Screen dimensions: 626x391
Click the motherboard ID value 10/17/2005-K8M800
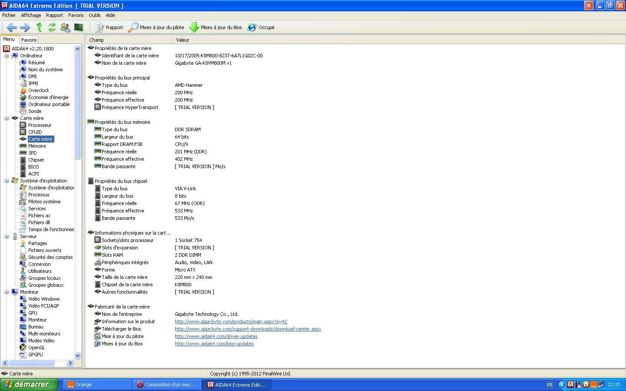[219, 56]
